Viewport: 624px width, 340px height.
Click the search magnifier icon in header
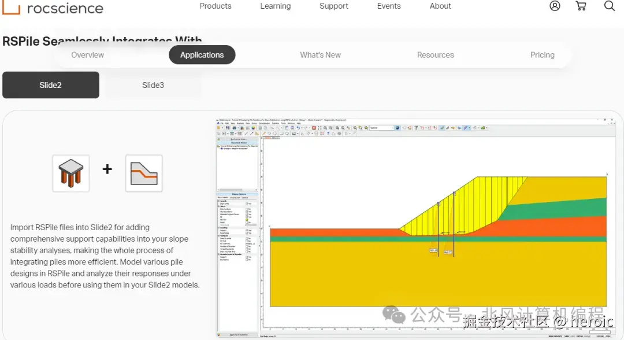pos(610,6)
